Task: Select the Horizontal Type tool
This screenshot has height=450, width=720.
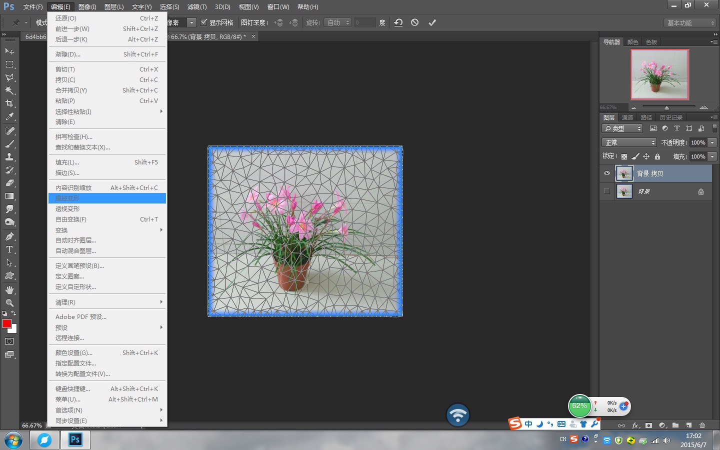Action: point(9,249)
